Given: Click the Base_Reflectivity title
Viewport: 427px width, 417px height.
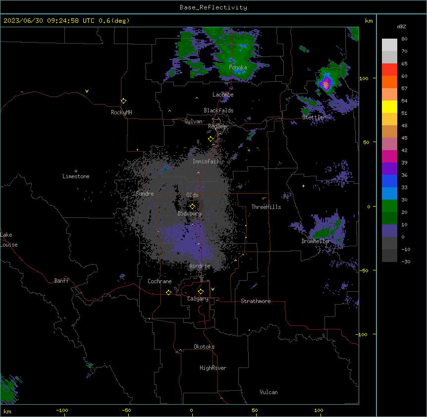Looking at the screenshot, I should 213,7.
